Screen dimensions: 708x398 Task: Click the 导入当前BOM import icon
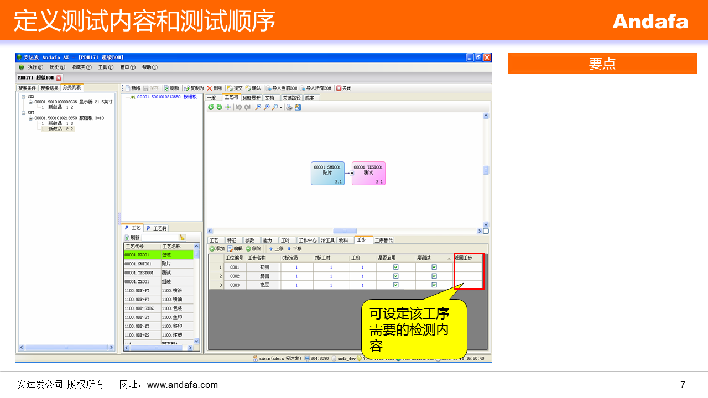(x=268, y=88)
